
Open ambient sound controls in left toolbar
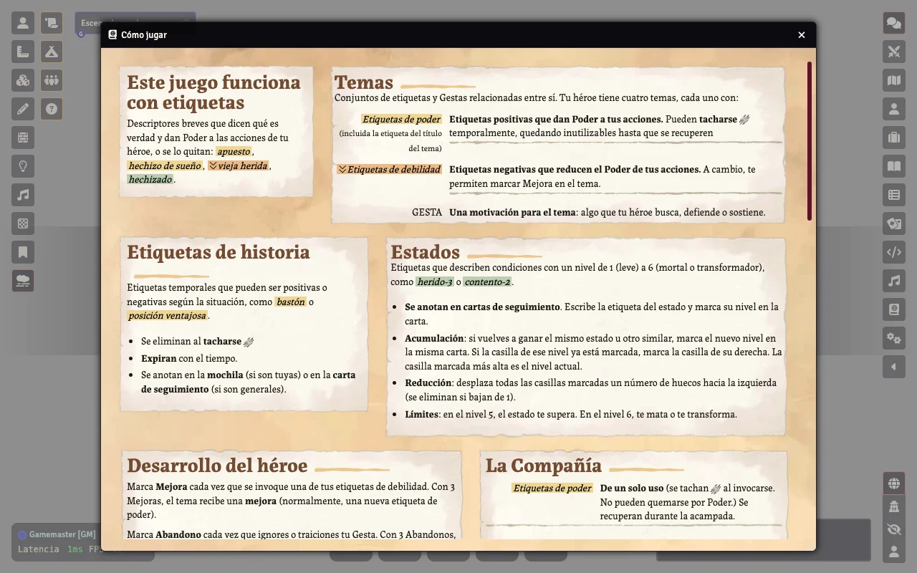tap(23, 195)
